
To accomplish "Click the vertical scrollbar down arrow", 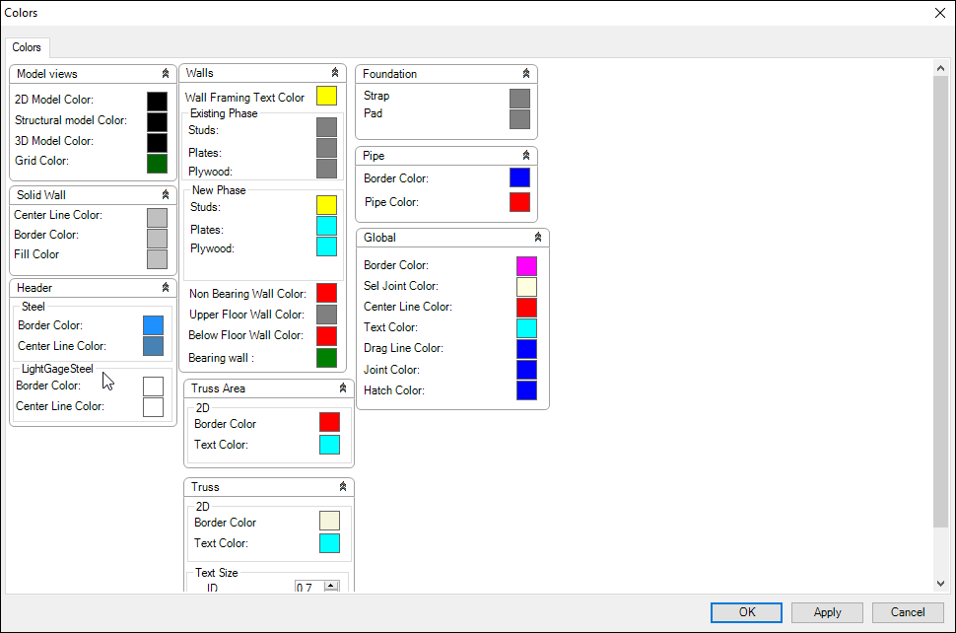I will coord(941,584).
